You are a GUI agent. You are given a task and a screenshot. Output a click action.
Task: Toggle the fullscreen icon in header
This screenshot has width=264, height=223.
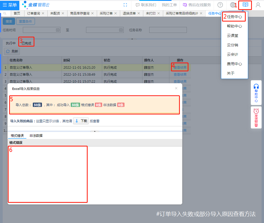tap(125, 5)
